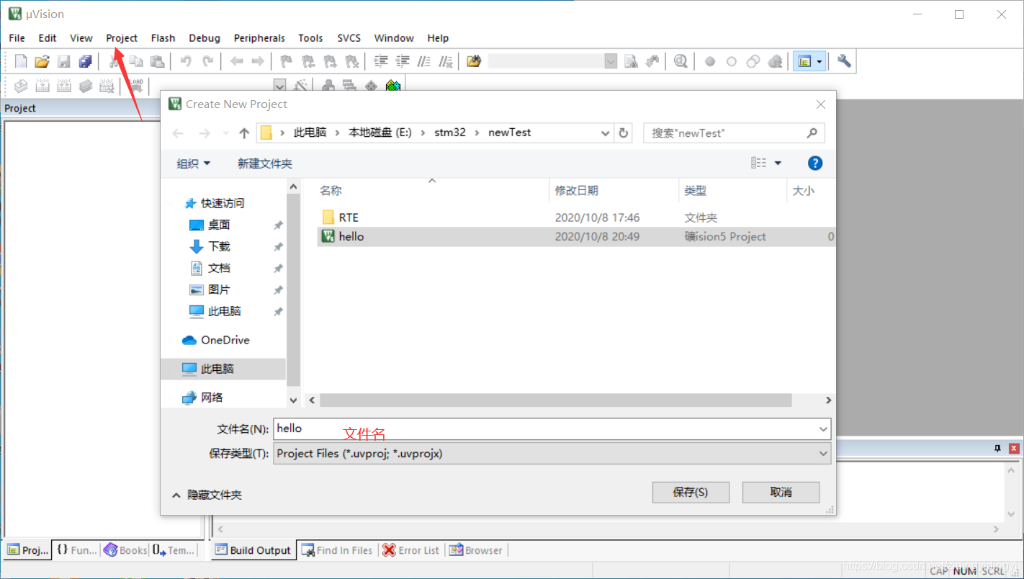
Task: Click the Pack Installer colorful icon
Action: tap(392, 86)
